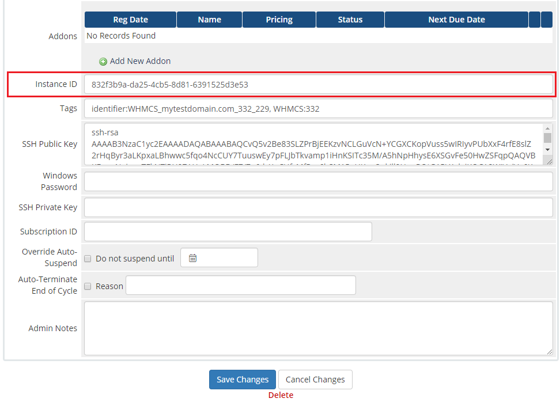
Task: Click the SSH Private Key field
Action: coord(319,207)
